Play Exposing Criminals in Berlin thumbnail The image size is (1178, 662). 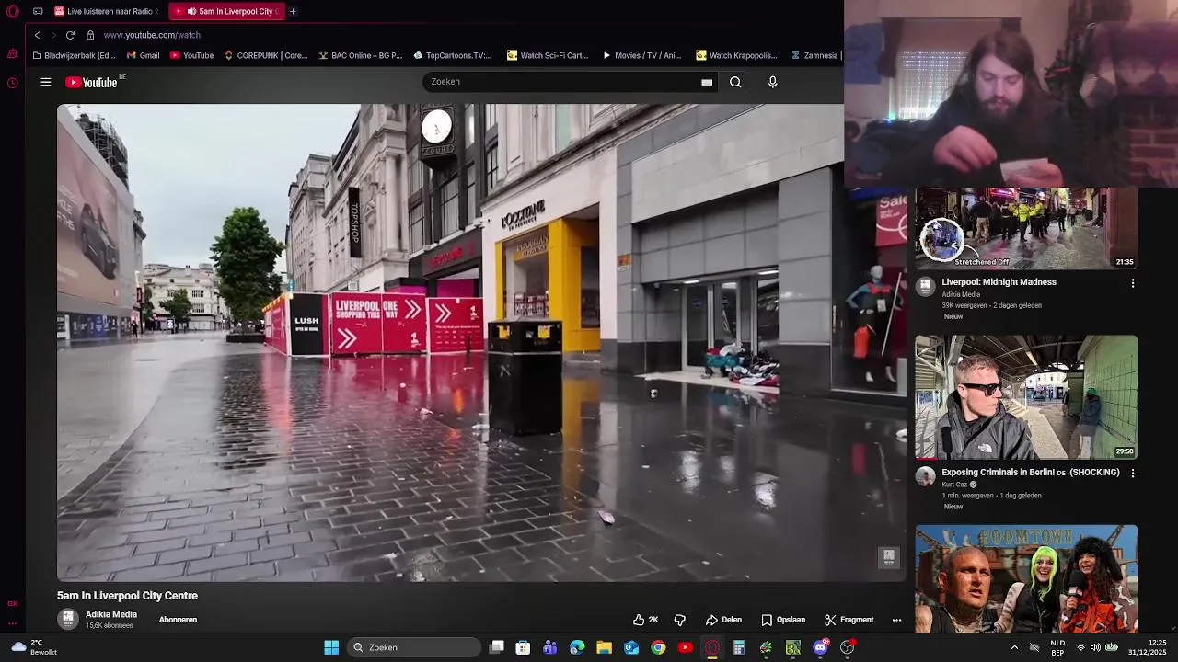(1026, 397)
